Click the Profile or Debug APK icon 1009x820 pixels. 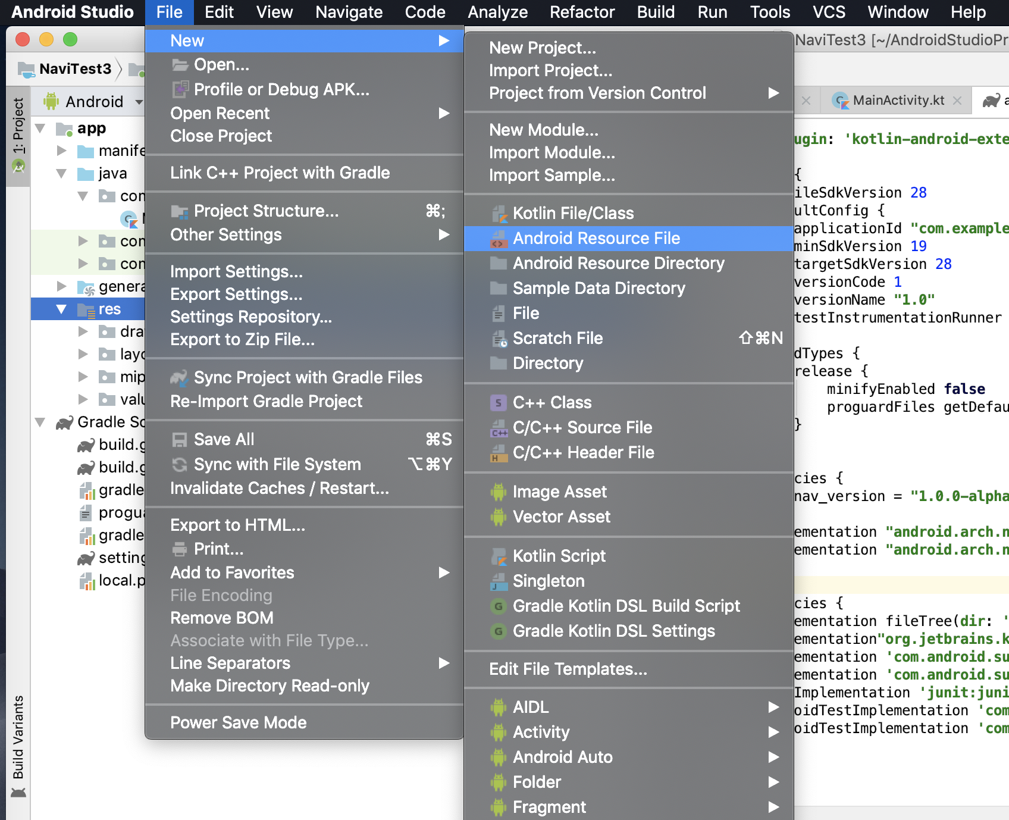[180, 89]
